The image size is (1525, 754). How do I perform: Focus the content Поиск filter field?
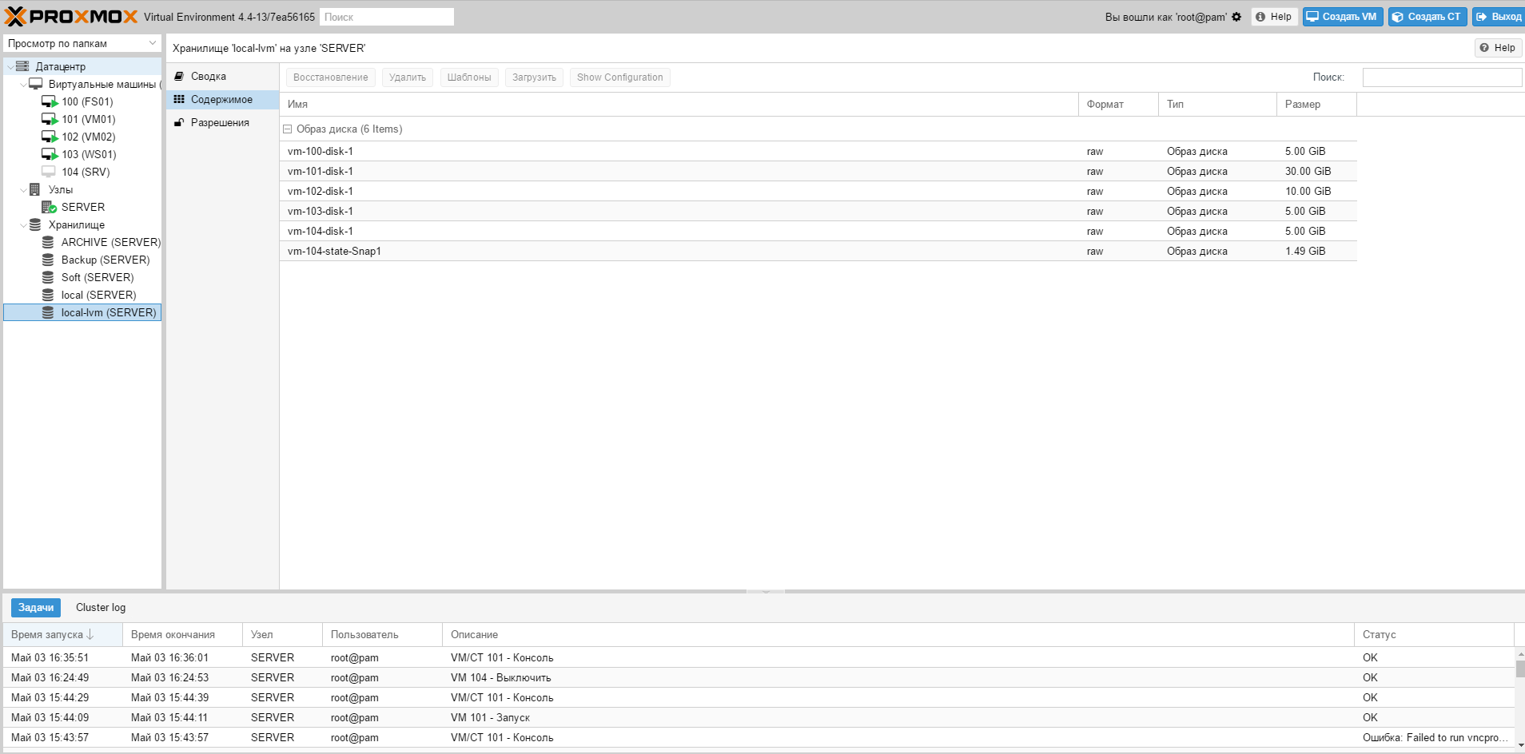(1442, 77)
